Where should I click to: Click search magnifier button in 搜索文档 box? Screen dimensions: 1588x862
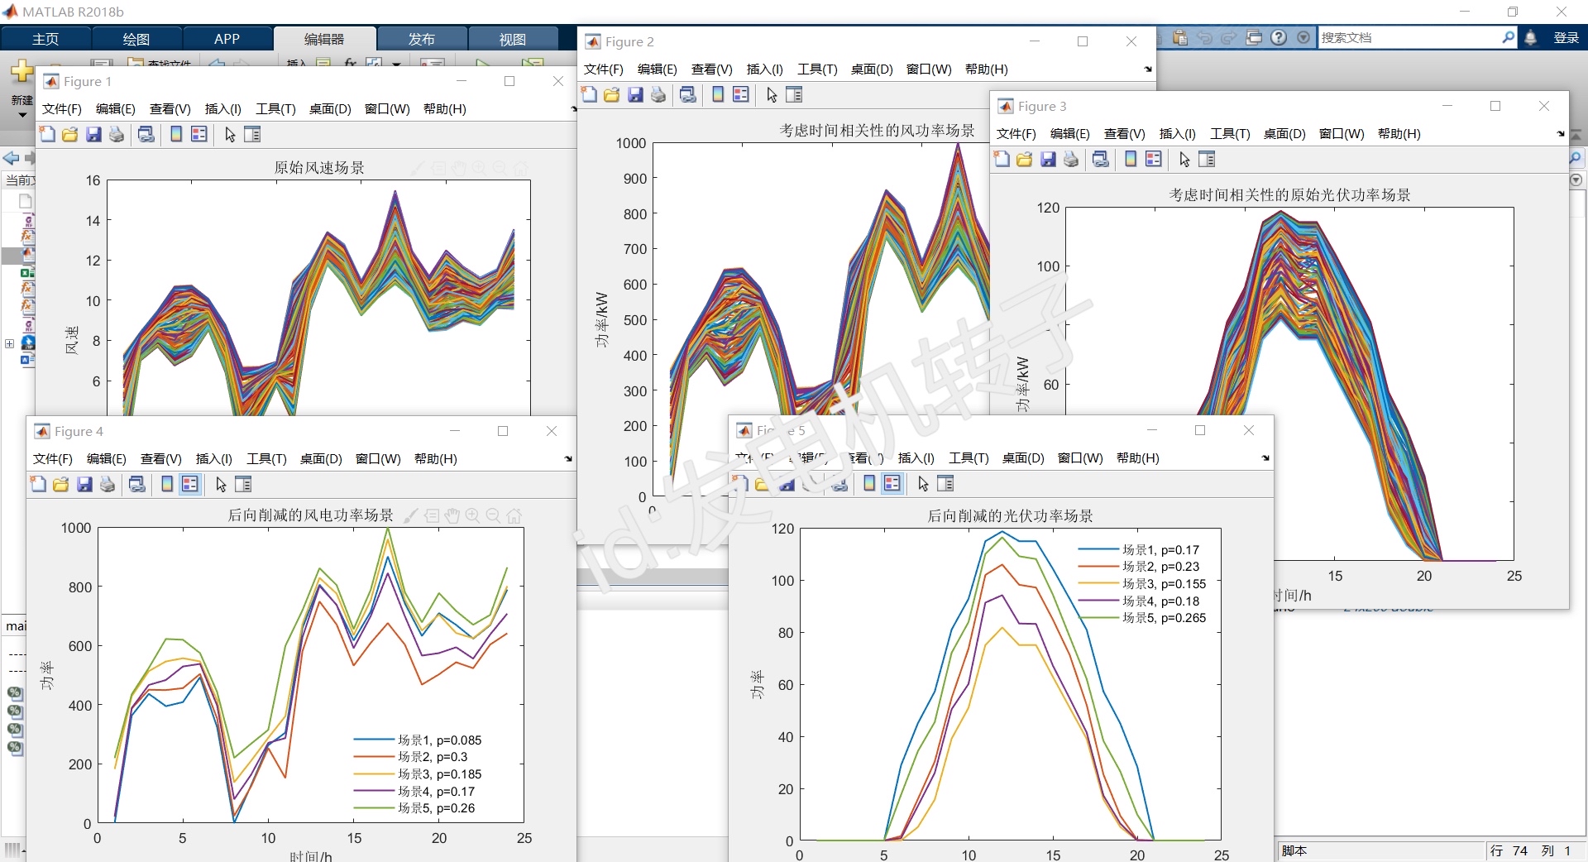pyautogui.click(x=1508, y=37)
